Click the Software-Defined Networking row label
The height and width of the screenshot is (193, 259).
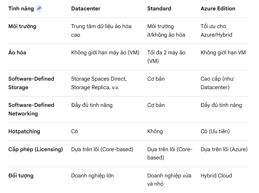click(31, 109)
